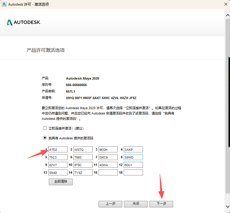Select the 'I have an Autodesk activation code' radio

pos(45,138)
